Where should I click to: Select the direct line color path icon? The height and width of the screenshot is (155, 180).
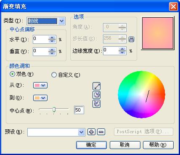pos(96,86)
